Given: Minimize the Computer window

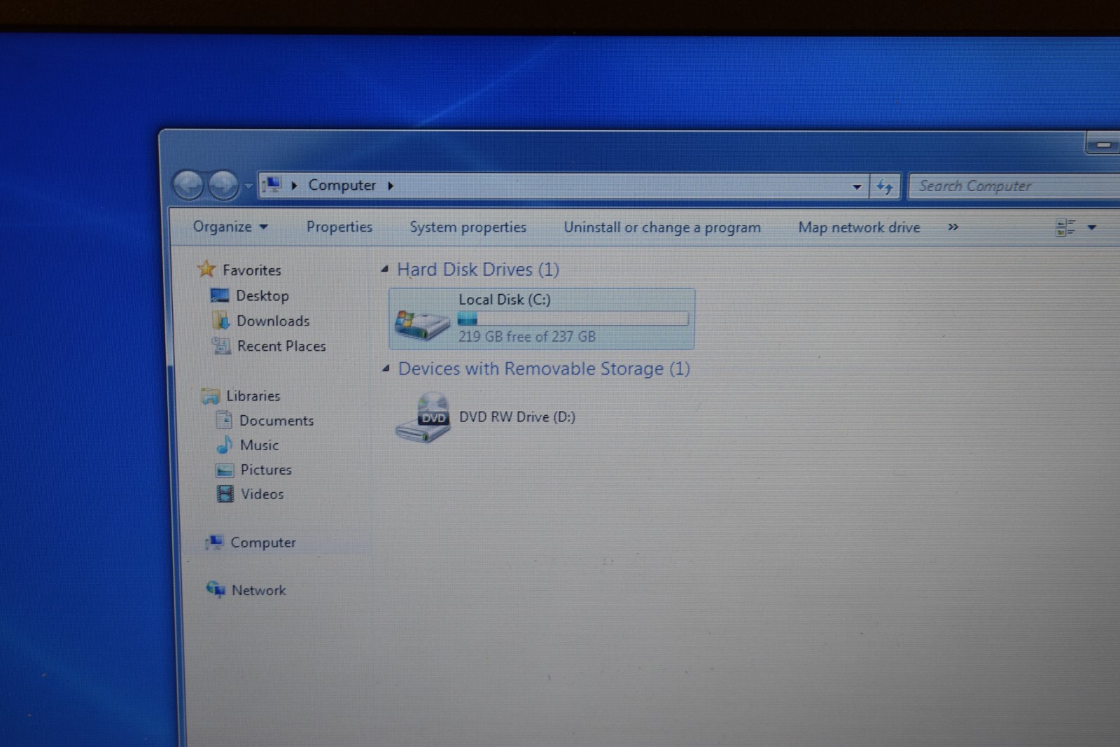Looking at the screenshot, I should [x=1104, y=145].
